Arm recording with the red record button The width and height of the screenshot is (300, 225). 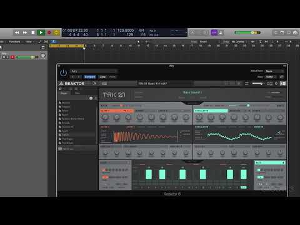(49, 32)
